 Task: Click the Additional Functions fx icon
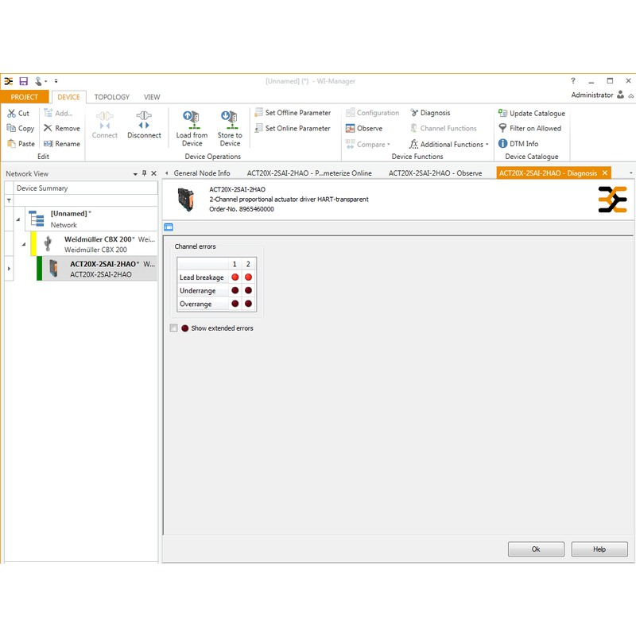pos(413,144)
